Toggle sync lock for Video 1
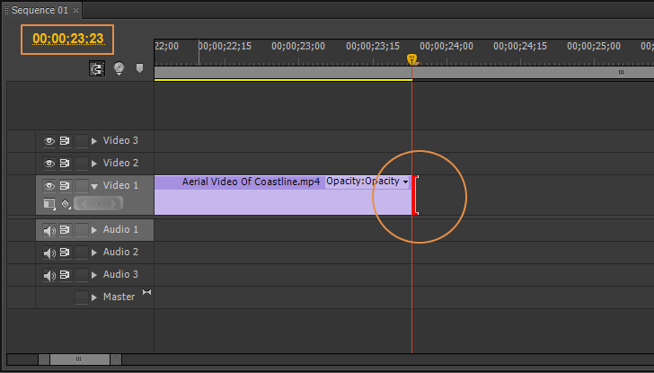 (65, 186)
